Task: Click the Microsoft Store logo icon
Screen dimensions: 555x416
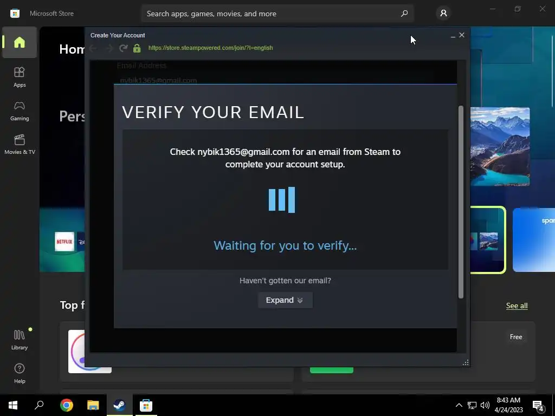Action: point(15,14)
